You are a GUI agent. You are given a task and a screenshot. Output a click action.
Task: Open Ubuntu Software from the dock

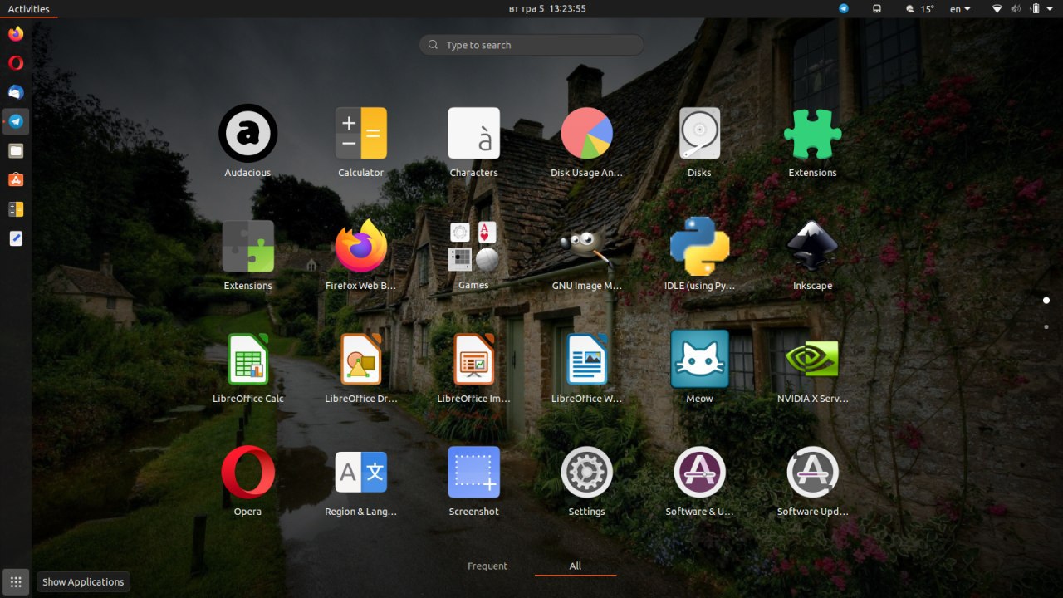[x=16, y=179]
